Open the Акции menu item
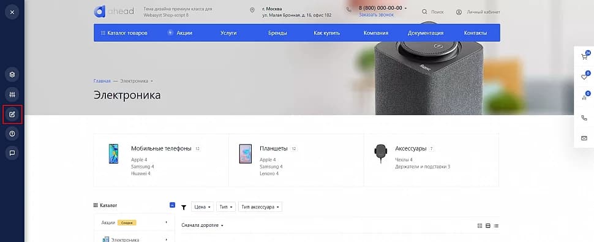 180,33
